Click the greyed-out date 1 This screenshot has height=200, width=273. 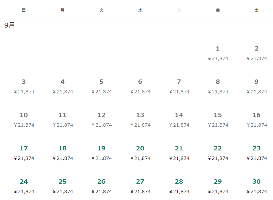(x=218, y=53)
